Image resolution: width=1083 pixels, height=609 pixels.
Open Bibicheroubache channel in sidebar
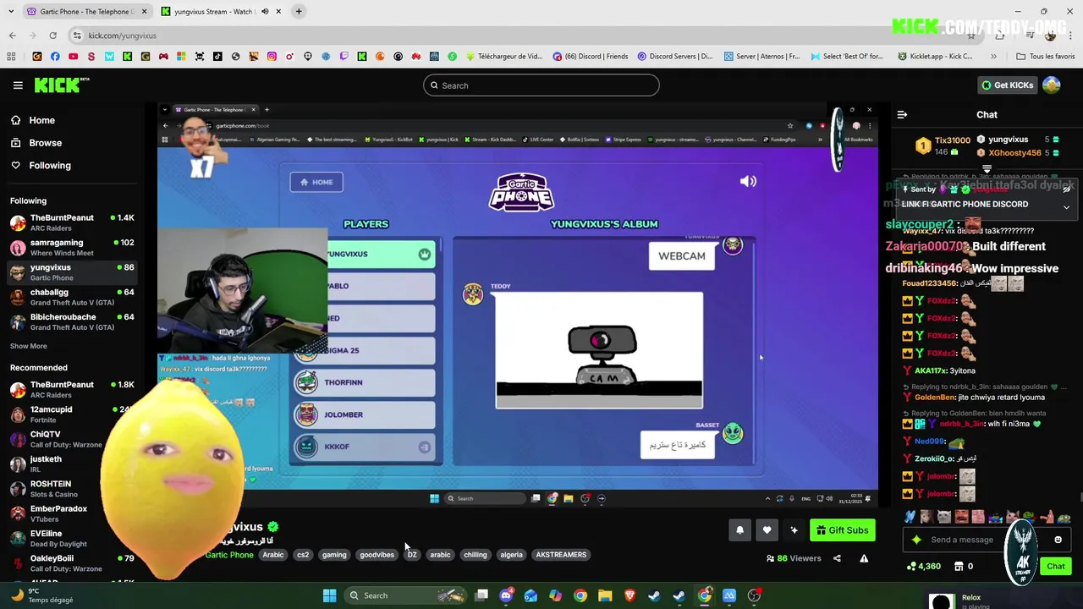72,321
